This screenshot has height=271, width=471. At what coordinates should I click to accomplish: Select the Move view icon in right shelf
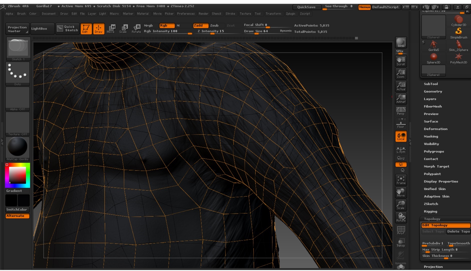[401, 192]
